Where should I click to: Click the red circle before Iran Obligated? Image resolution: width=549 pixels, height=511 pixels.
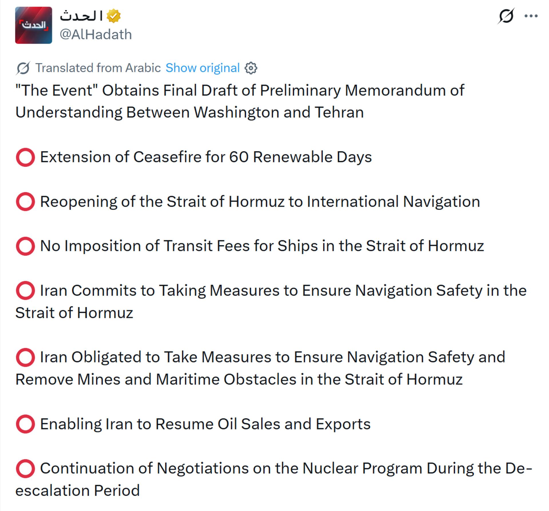[x=25, y=357]
